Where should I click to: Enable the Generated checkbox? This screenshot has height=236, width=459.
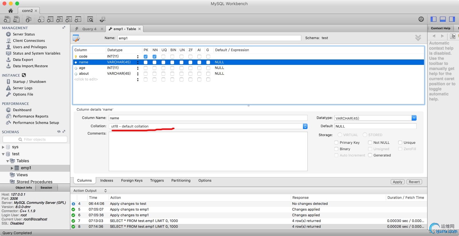370,155
